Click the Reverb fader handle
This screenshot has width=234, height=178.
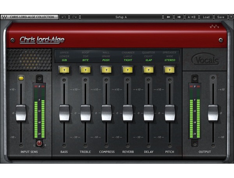(x=128, y=113)
